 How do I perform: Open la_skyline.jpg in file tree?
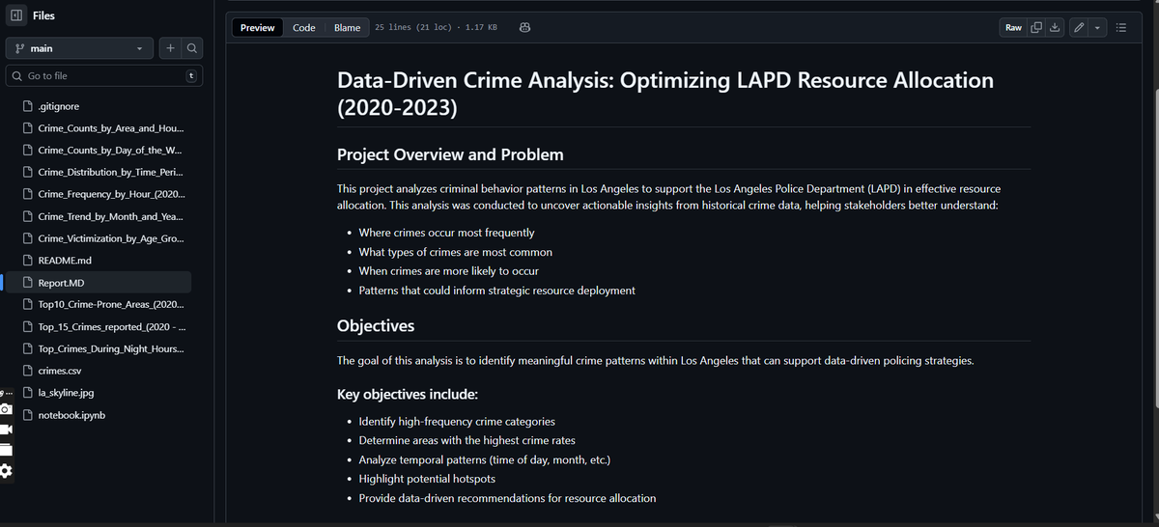[x=66, y=393]
